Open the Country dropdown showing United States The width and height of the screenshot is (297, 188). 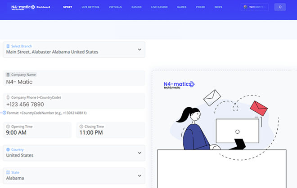[139, 153]
